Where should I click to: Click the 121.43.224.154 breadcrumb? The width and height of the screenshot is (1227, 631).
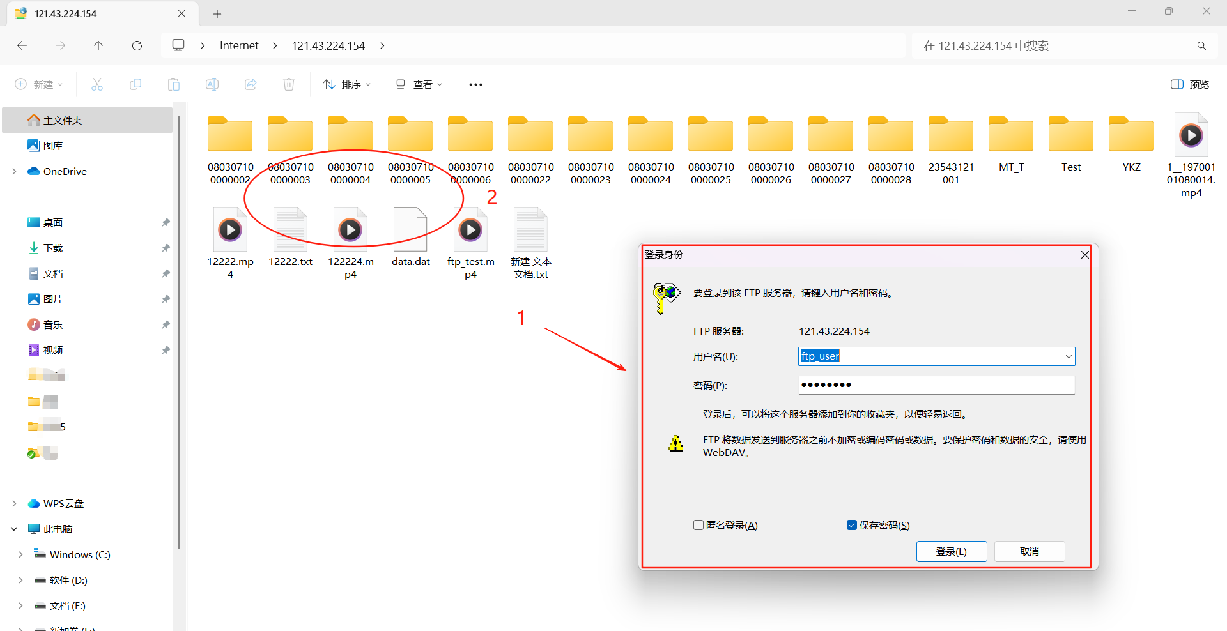pyautogui.click(x=328, y=45)
